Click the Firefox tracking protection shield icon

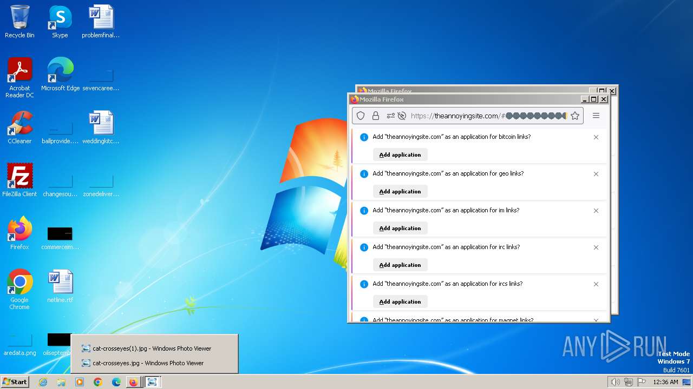tap(361, 116)
